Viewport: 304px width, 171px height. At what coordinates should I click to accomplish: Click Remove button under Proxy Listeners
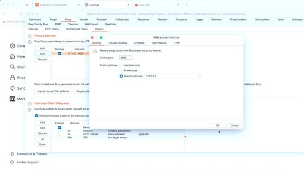tap(42, 59)
